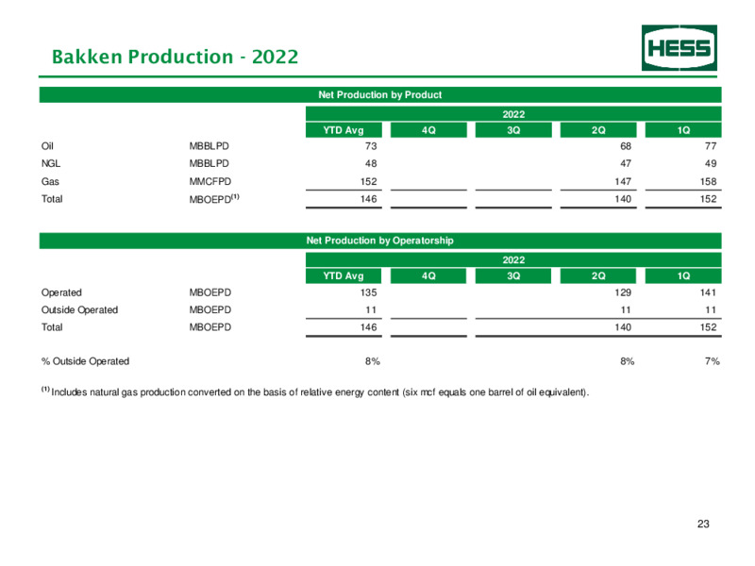Select the "Operated" row label

(61, 292)
